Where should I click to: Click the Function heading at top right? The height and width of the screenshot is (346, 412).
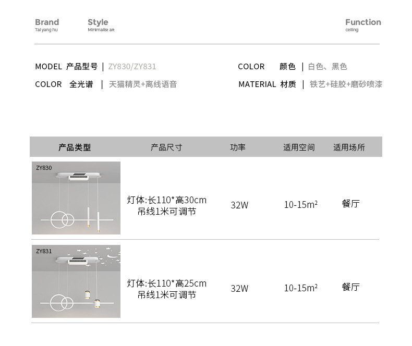pyautogui.click(x=363, y=22)
